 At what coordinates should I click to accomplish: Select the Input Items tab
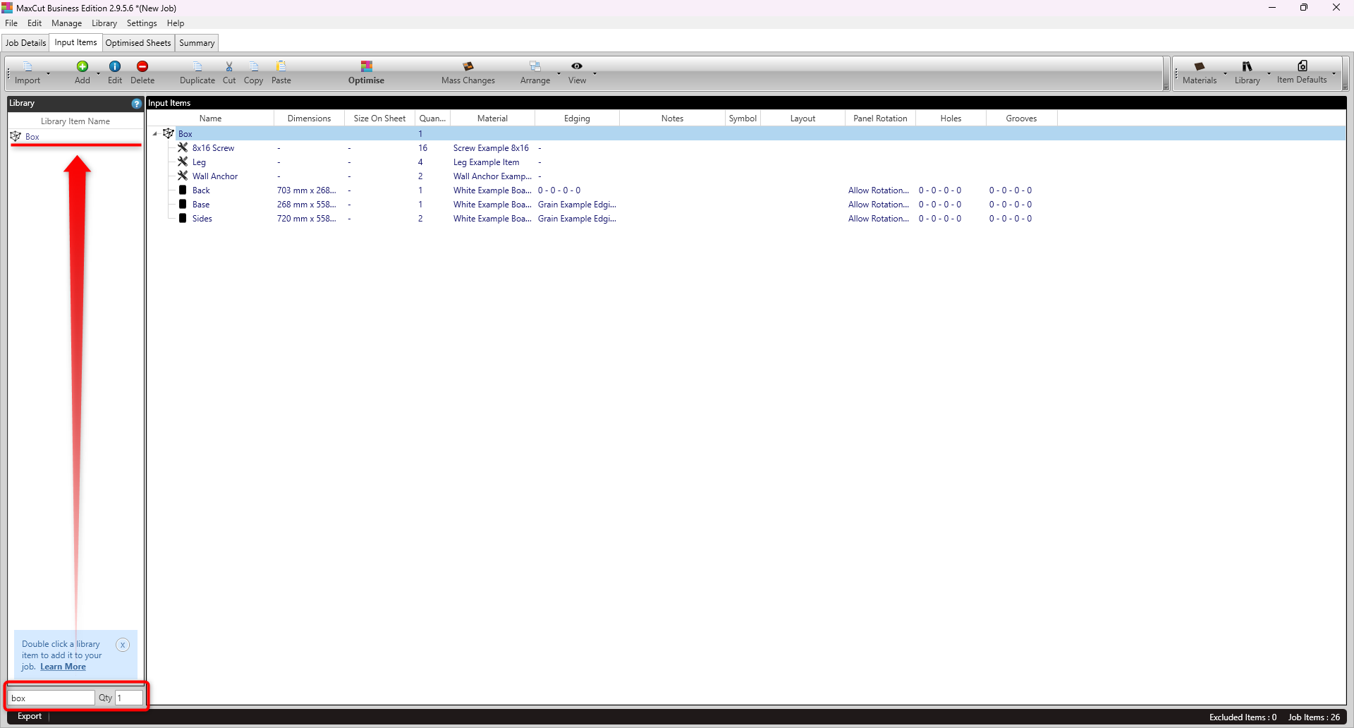coord(76,42)
